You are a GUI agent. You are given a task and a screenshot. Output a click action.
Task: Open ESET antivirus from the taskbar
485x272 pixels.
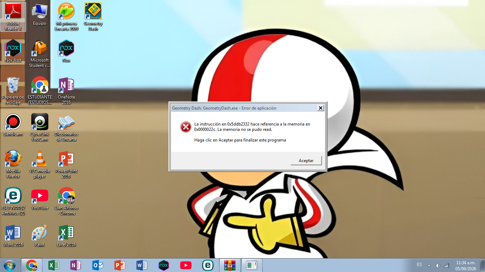(x=208, y=265)
